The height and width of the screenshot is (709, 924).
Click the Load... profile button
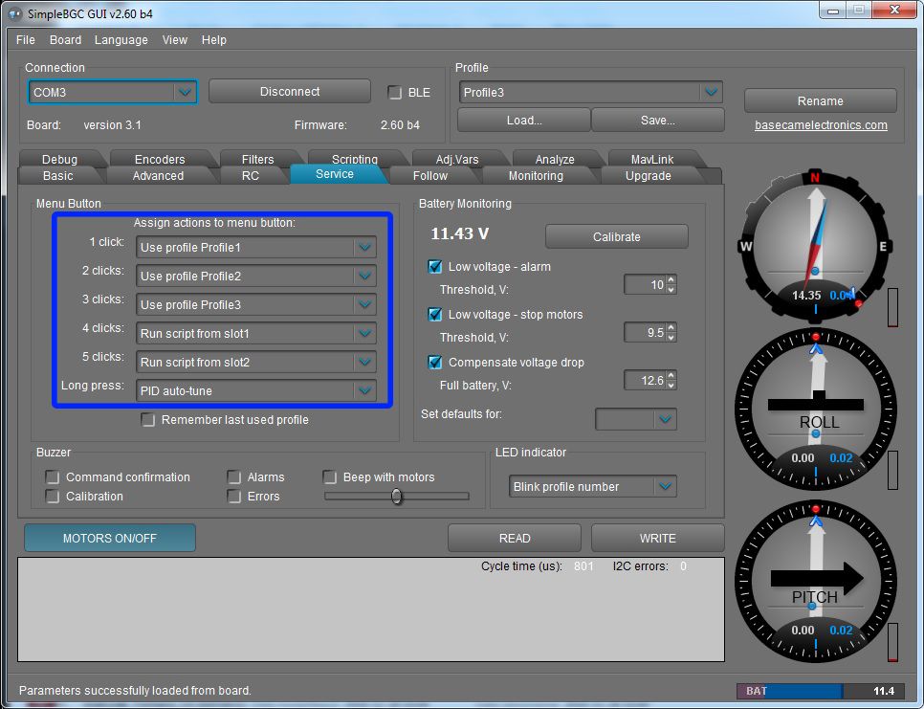click(x=524, y=121)
